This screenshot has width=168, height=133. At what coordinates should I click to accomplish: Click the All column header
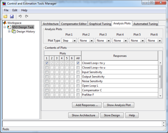(78, 58)
